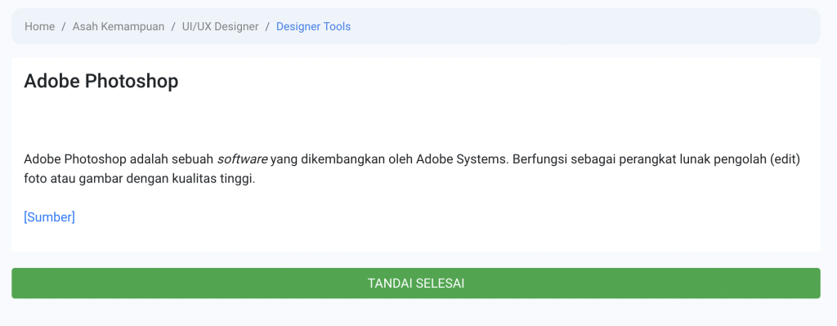Open the Asah Kemampuan breadcrumb link
Image resolution: width=837 pixels, height=326 pixels.
pos(119,26)
